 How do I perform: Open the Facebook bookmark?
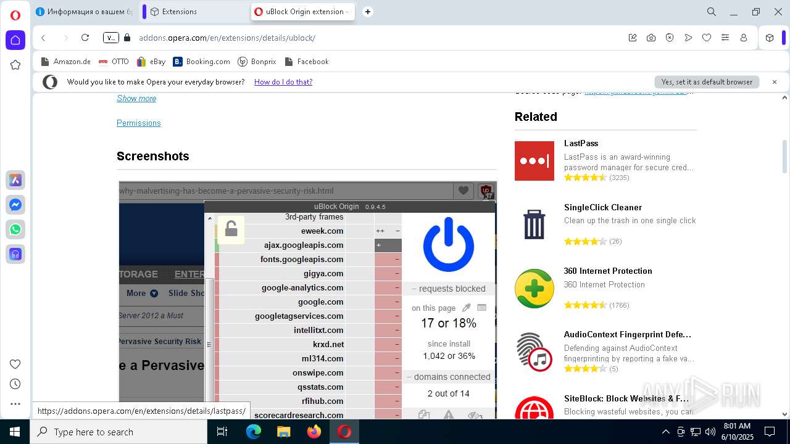(306, 62)
